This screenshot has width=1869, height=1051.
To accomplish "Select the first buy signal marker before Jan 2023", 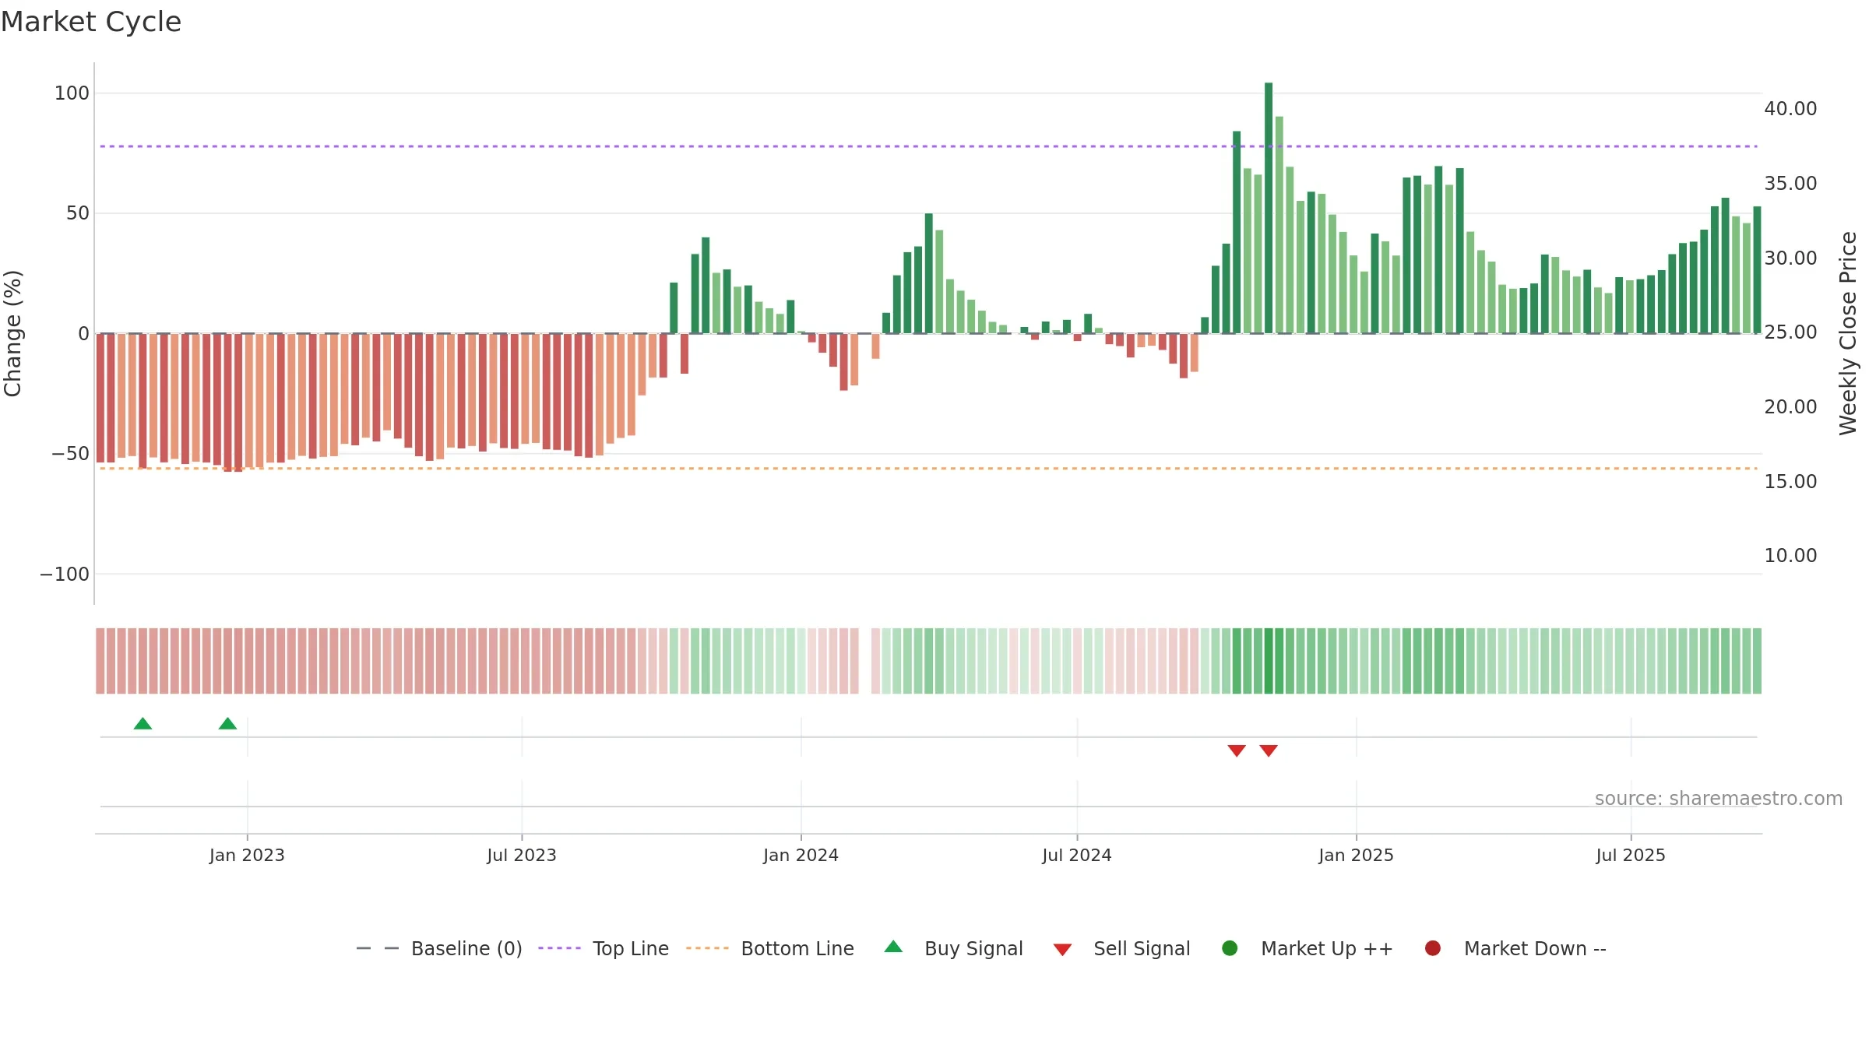I will (x=143, y=723).
